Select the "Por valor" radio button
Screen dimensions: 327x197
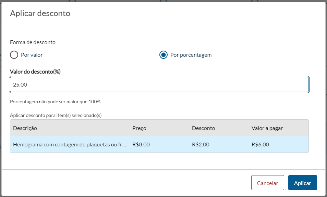click(x=14, y=55)
